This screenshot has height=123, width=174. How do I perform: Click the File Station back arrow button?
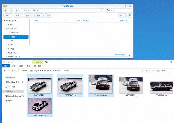tap(6, 10)
